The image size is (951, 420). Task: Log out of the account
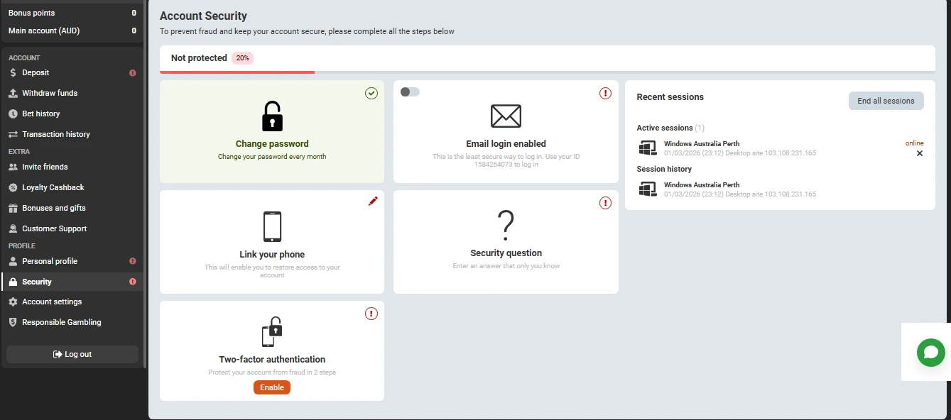(x=72, y=353)
